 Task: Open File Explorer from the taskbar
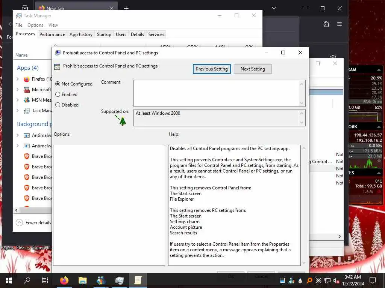tap(83, 280)
